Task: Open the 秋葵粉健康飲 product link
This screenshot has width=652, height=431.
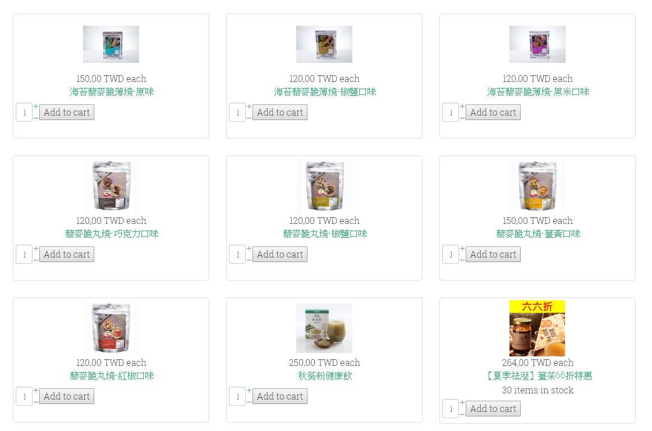Action: pyautogui.click(x=325, y=375)
